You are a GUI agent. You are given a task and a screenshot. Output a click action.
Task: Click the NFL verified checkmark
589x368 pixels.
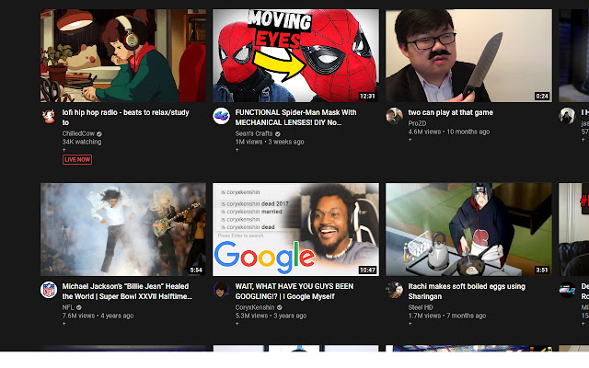coord(79,307)
